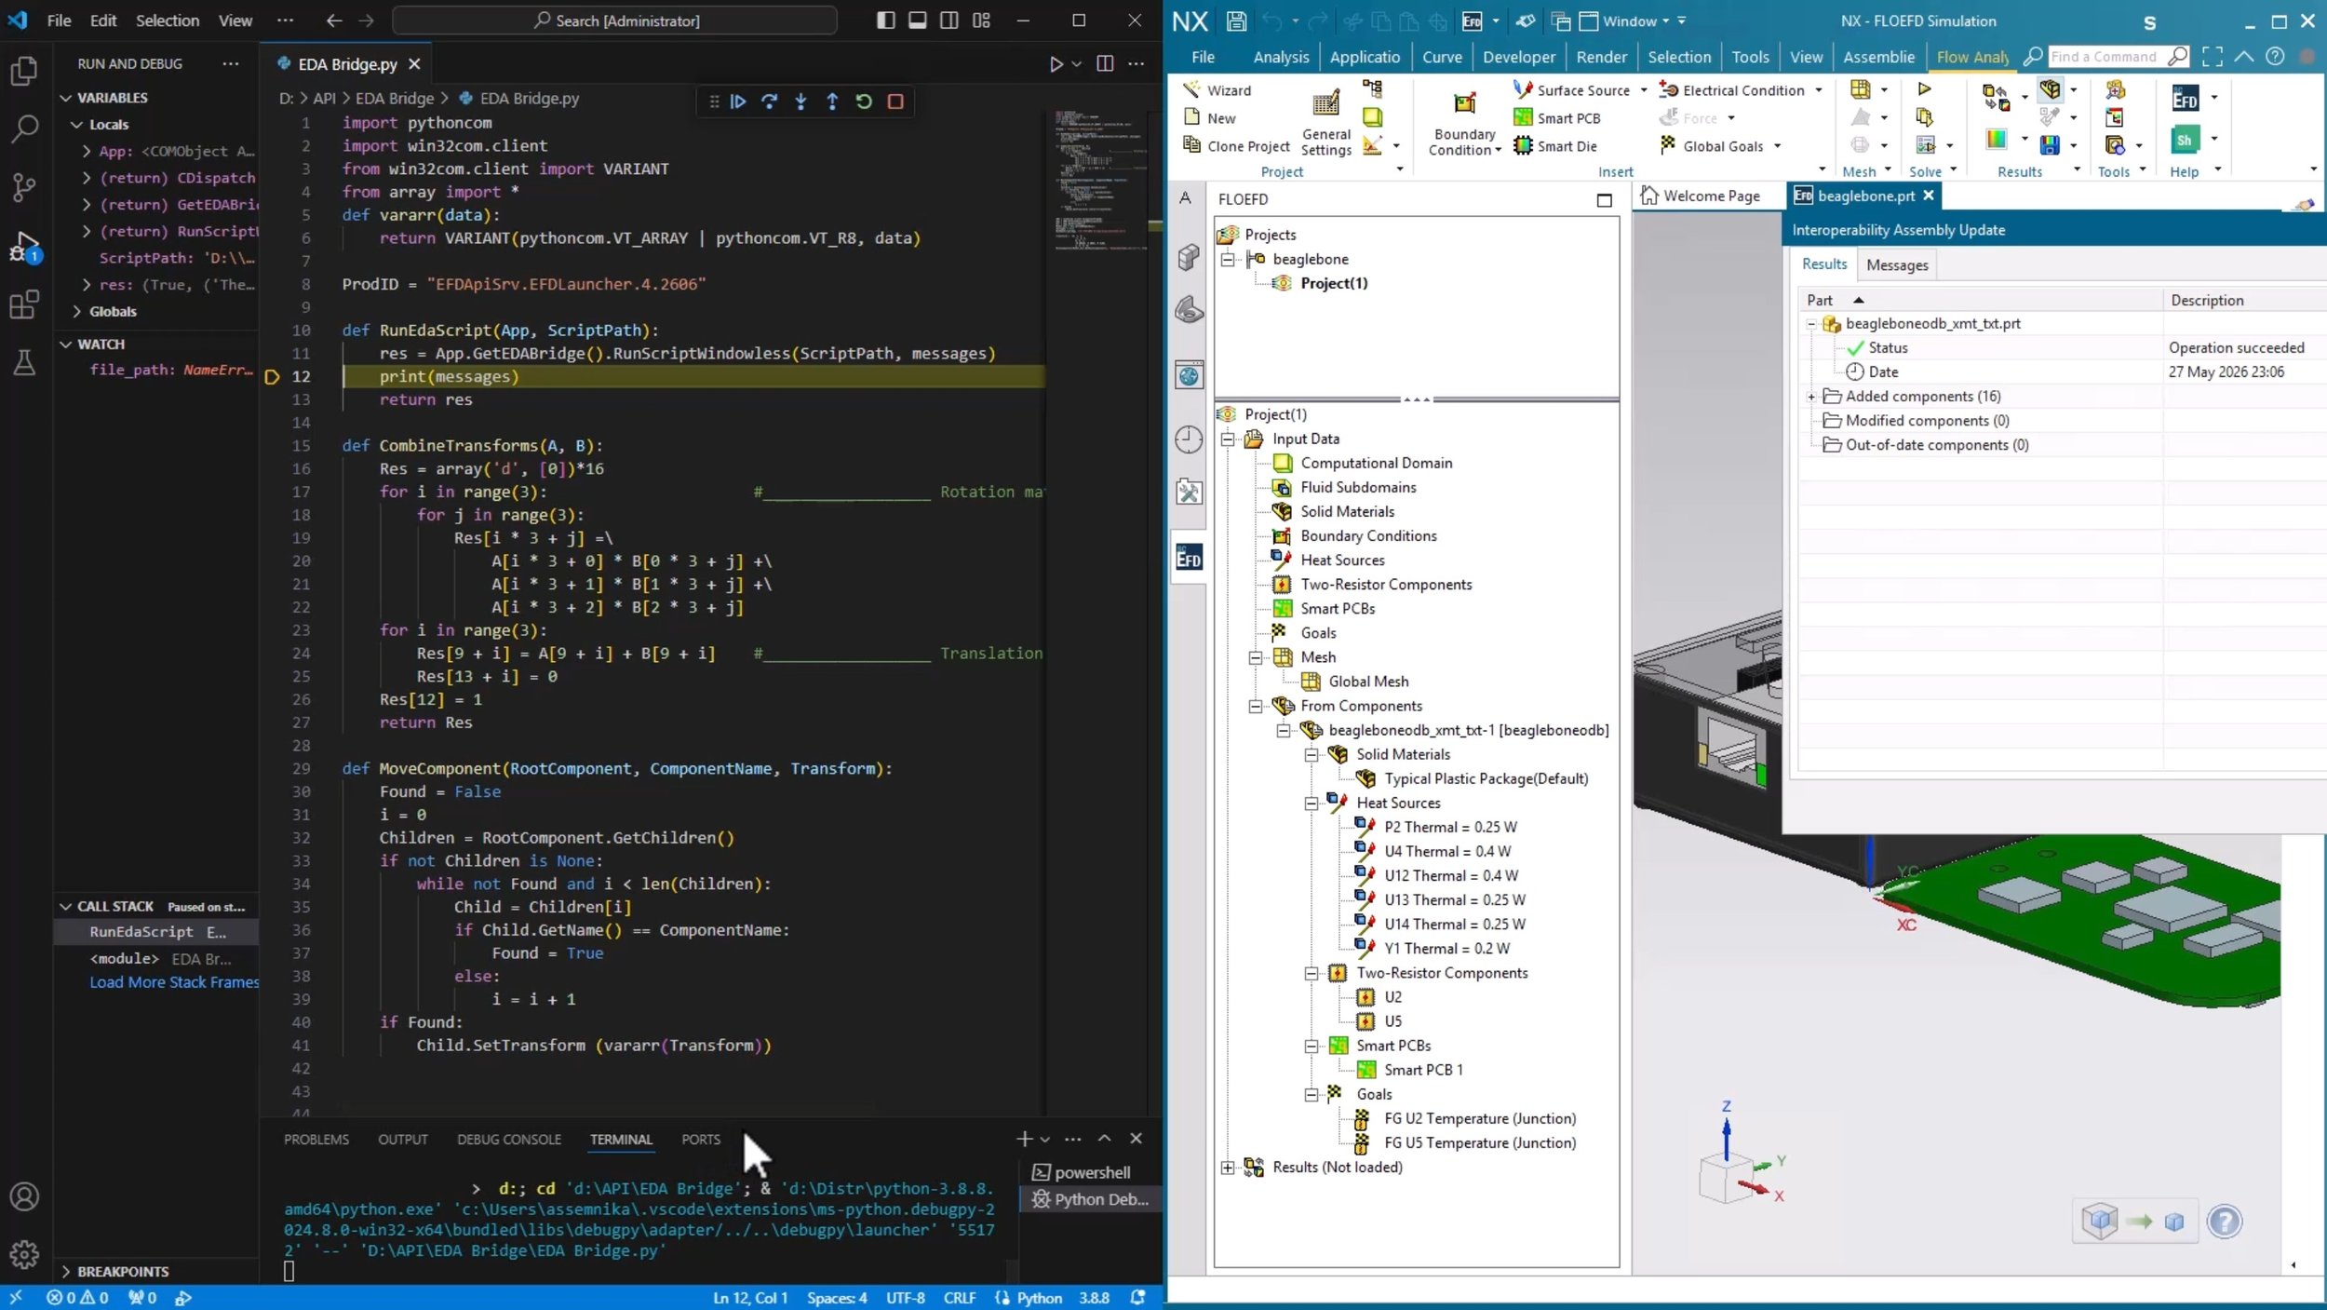The image size is (2327, 1310).
Task: Collapse the Locals variables scope
Action: tap(78, 125)
